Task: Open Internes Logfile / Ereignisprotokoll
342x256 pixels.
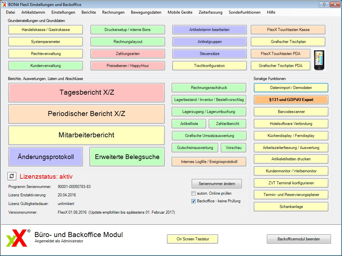Action: (209, 162)
